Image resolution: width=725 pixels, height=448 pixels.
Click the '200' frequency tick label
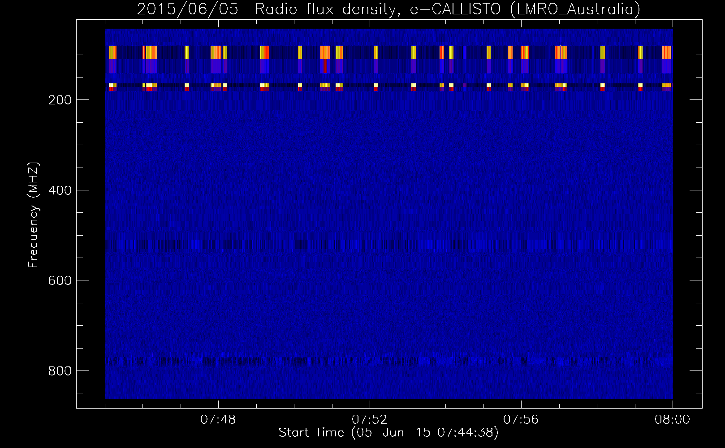(x=60, y=100)
